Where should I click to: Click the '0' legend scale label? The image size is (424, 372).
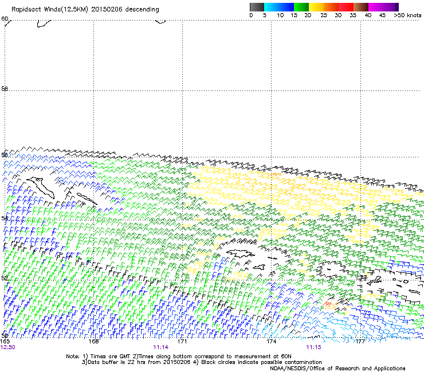[x=251, y=15]
